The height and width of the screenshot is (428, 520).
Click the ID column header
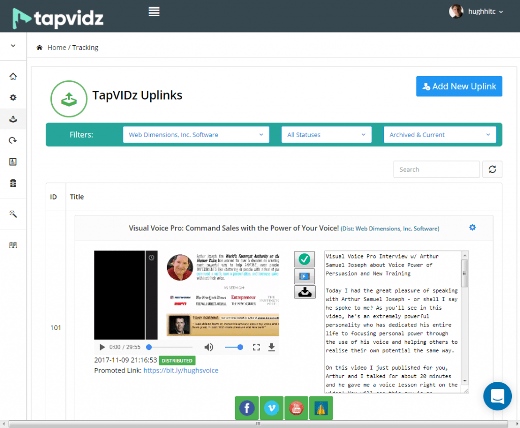pos(53,197)
